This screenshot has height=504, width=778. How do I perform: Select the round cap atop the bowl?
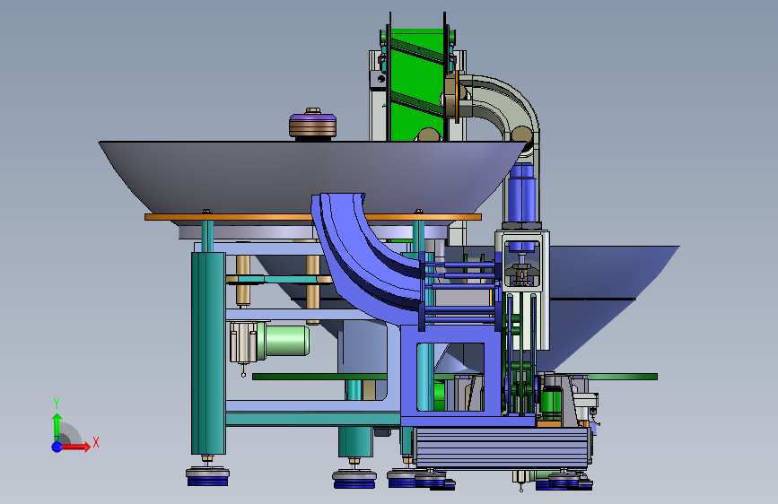click(312, 125)
